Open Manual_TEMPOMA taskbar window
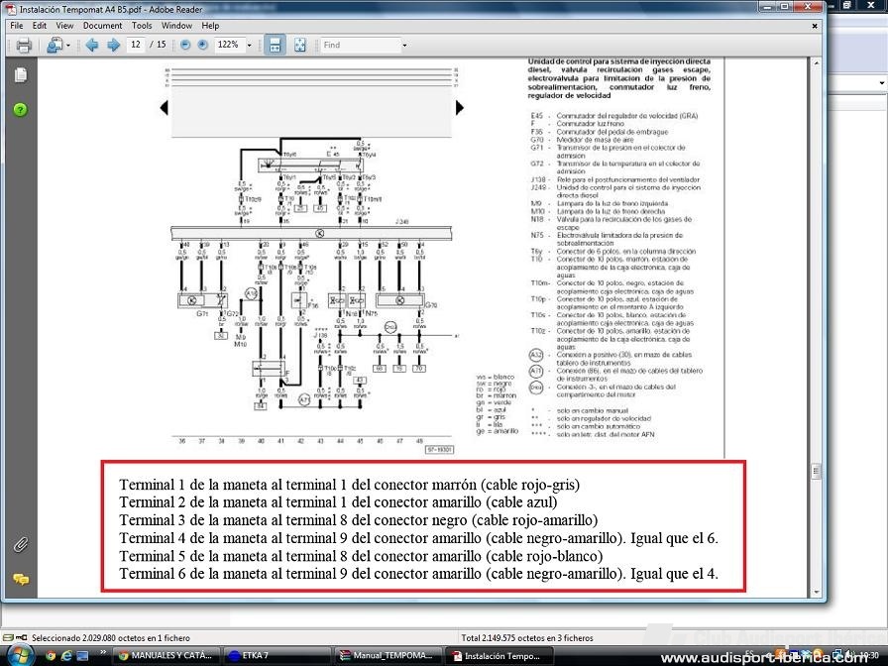This screenshot has height=666, width=888. 385,655
